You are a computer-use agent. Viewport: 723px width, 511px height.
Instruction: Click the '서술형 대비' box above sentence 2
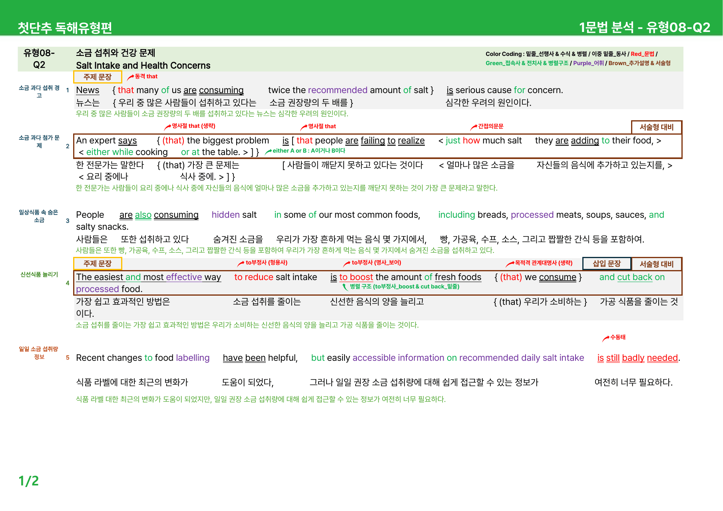pos(657,127)
